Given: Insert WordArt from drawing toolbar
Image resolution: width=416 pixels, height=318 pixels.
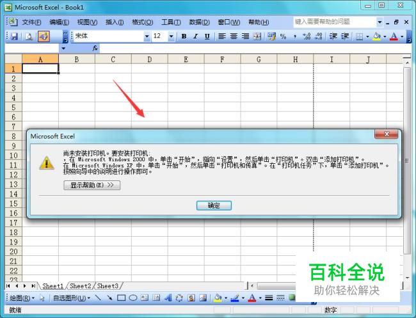Looking at the screenshot, I should pos(168,298).
